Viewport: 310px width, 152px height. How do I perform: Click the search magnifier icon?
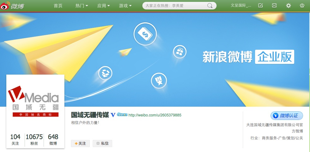210,6
